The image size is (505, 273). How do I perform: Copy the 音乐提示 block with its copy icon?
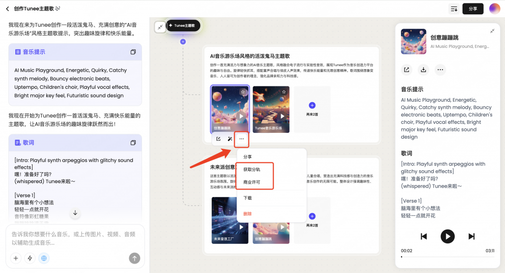133,52
